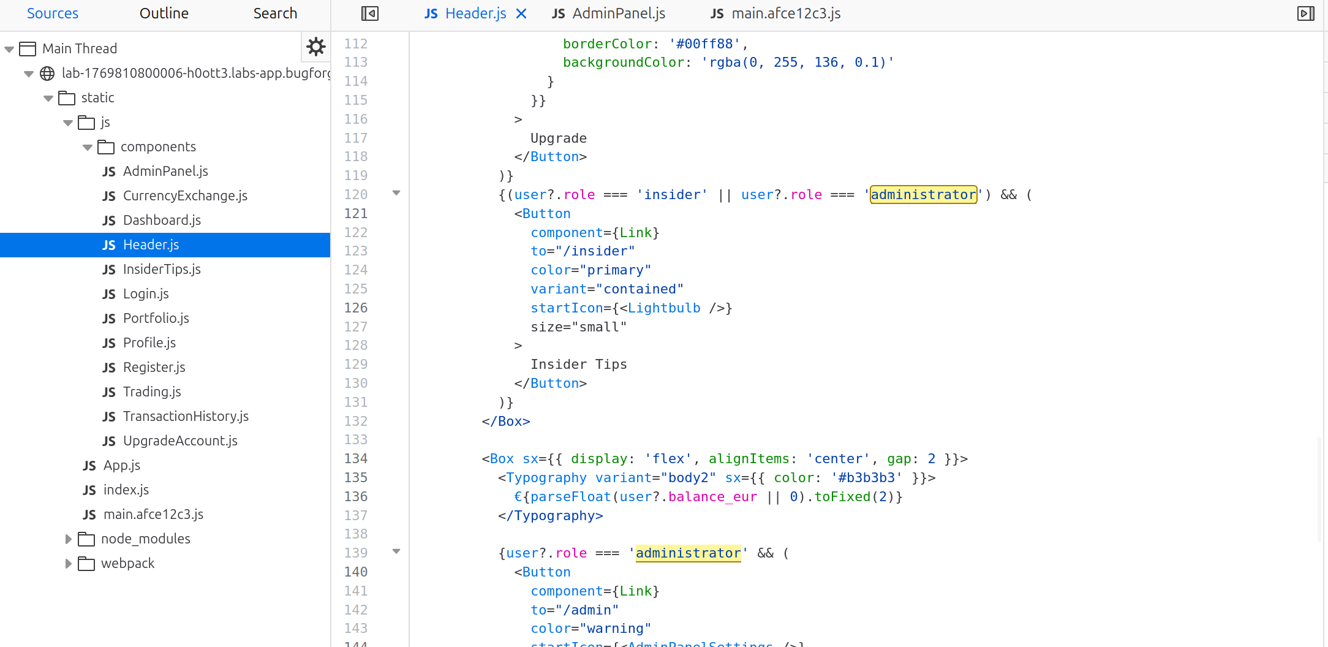Click the JS icon on the AdminPanel.js tab
Image resolution: width=1328 pixels, height=647 pixels.
pyautogui.click(x=558, y=13)
